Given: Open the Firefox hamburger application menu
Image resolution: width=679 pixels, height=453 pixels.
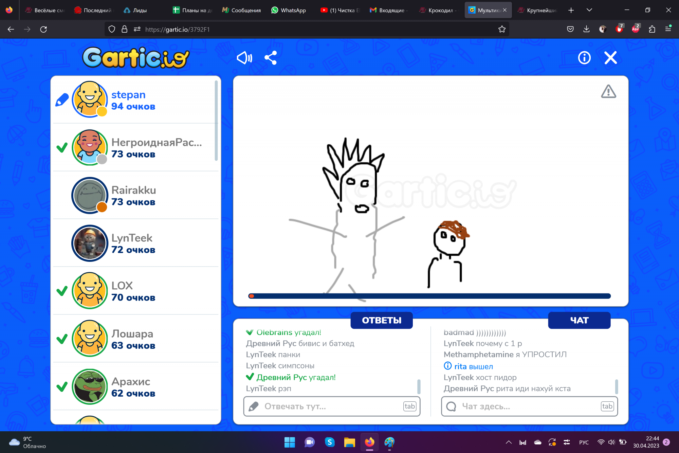Looking at the screenshot, I should coord(668,29).
